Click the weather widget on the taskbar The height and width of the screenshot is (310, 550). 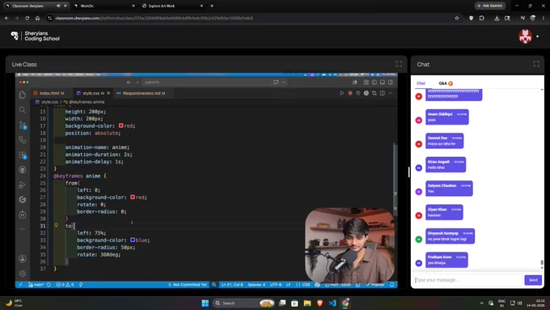pyautogui.click(x=14, y=303)
